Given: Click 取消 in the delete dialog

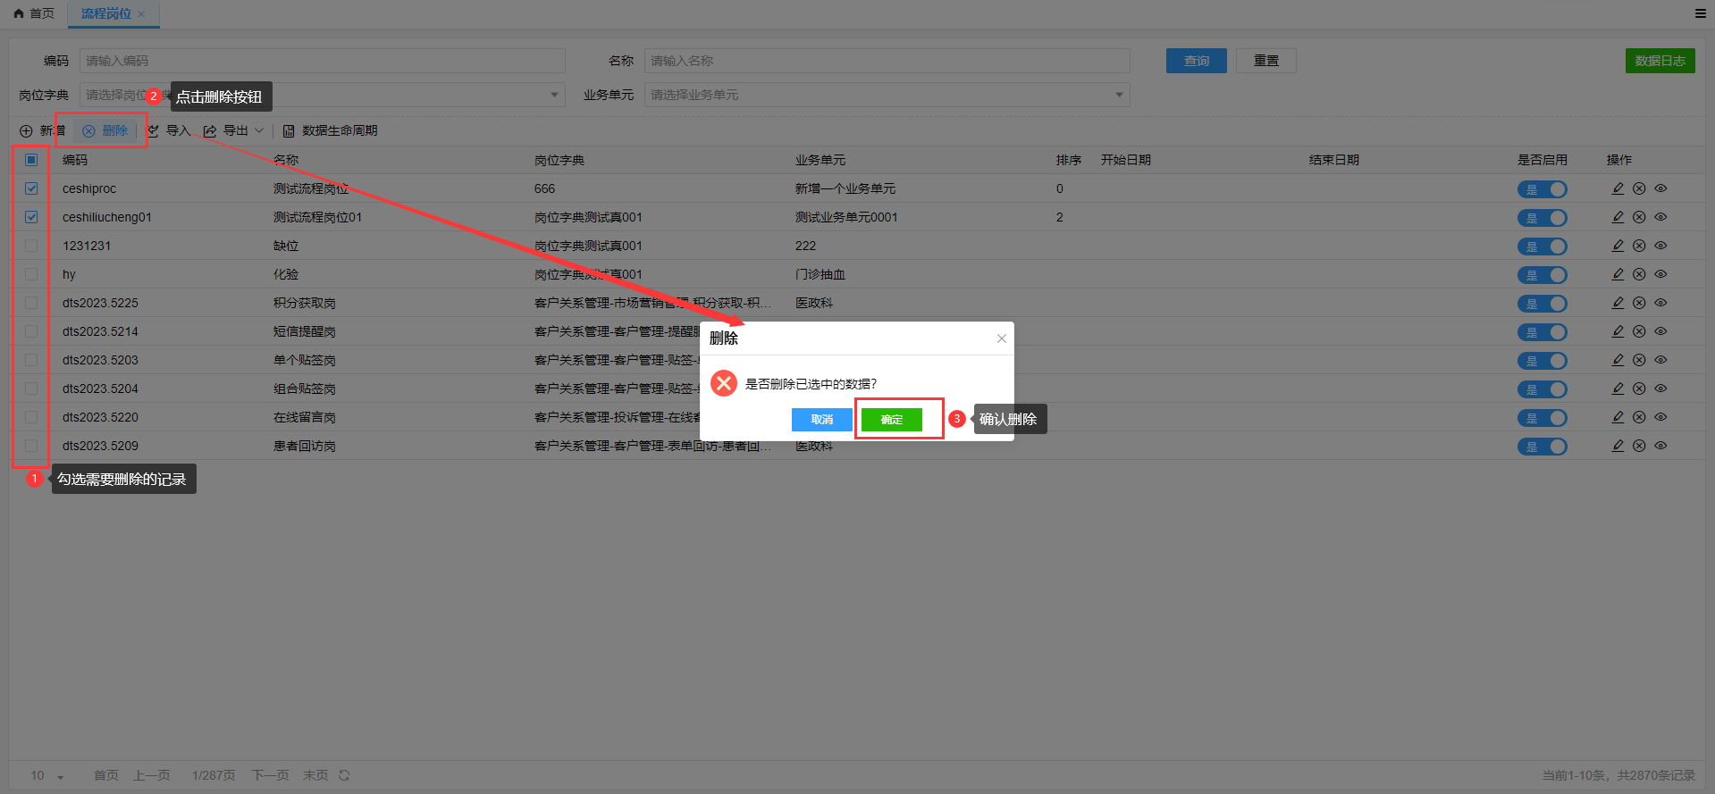Looking at the screenshot, I should [x=822, y=420].
